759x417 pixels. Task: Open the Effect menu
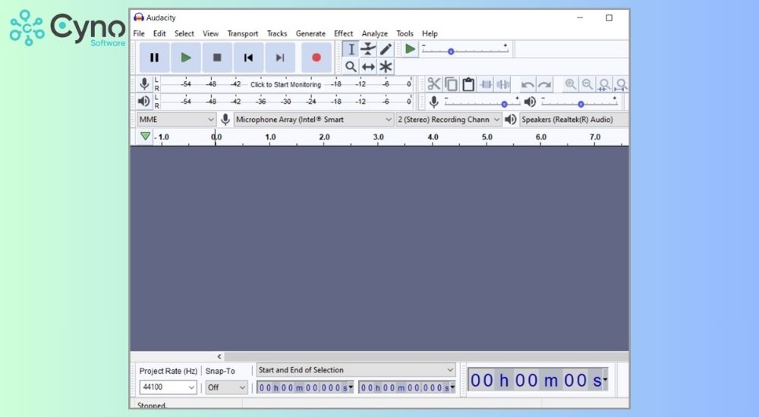click(343, 33)
